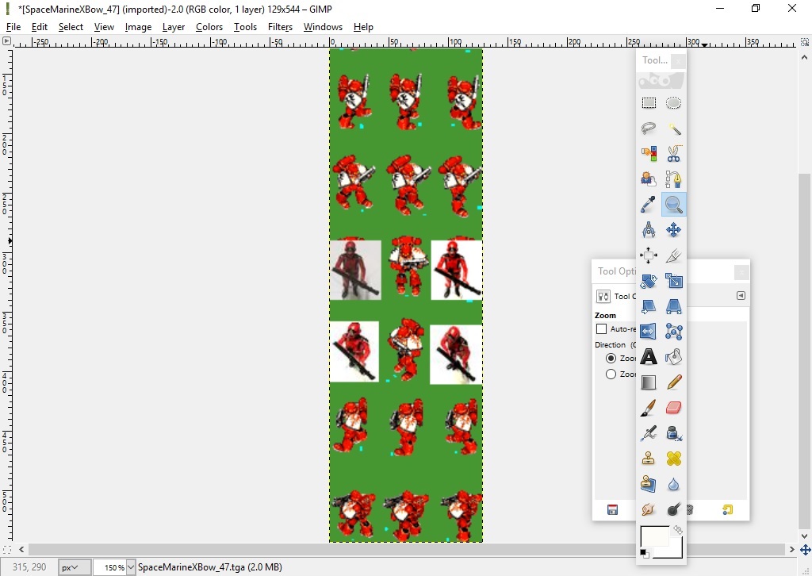Toggle zoom image when window resizes

click(x=805, y=41)
